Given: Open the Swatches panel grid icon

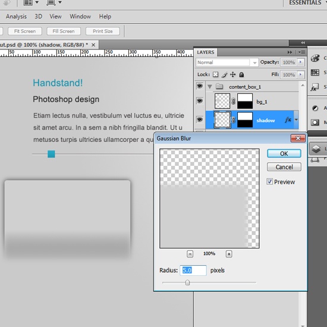Looking at the screenshot, I should pos(315,73).
